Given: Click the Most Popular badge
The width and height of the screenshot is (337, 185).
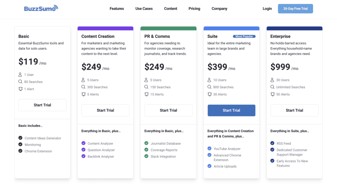Looking at the screenshot, I should (x=244, y=36).
